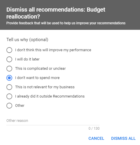Click the "Dismiss all recommendations" dialog title
The height and width of the screenshot is (145, 140).
(x=56, y=13)
